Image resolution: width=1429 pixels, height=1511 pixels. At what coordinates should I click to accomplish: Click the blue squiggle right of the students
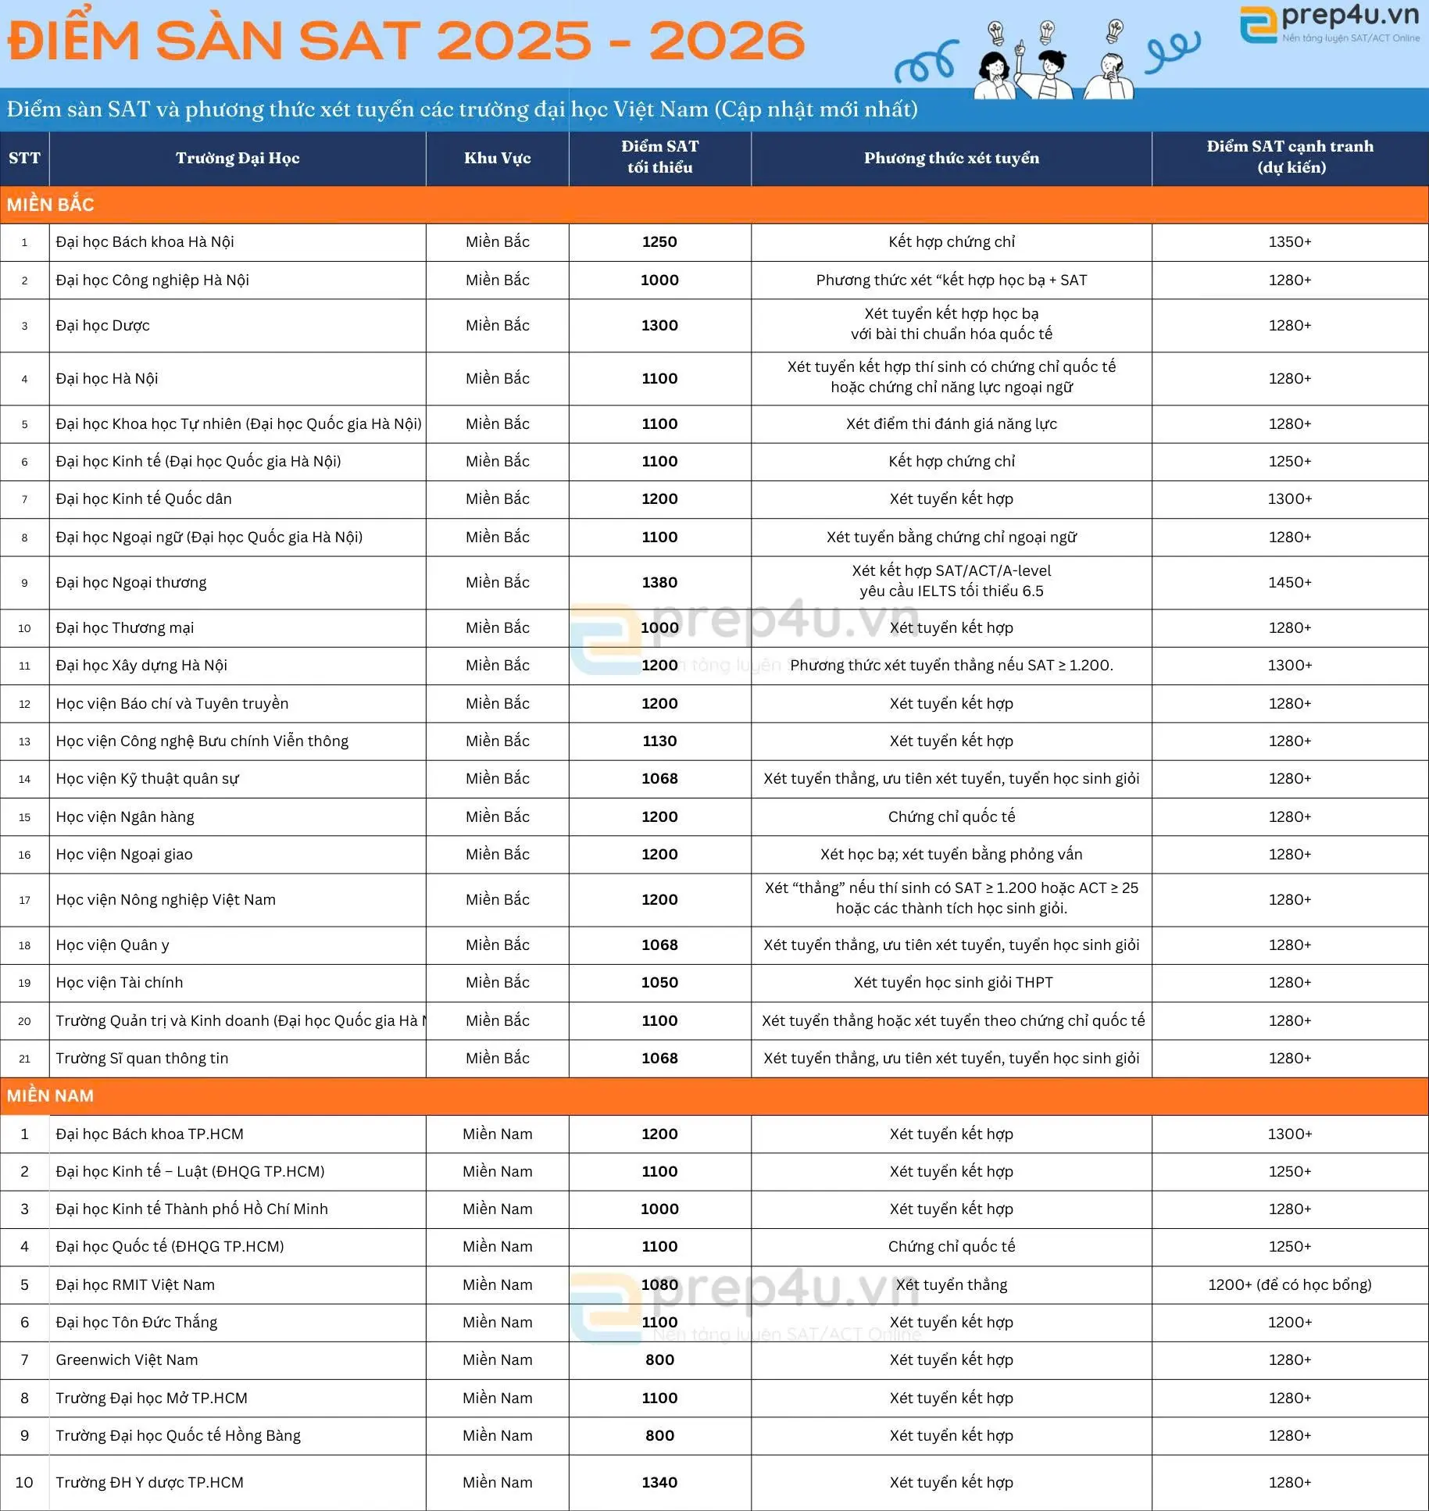pyautogui.click(x=1172, y=48)
